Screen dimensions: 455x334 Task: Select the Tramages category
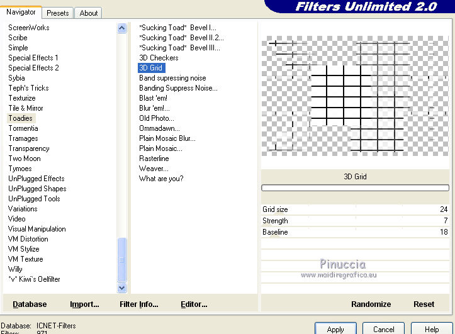[x=23, y=138]
